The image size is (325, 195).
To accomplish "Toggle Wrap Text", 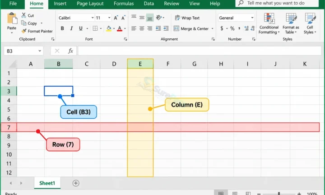I will point(187,18).
